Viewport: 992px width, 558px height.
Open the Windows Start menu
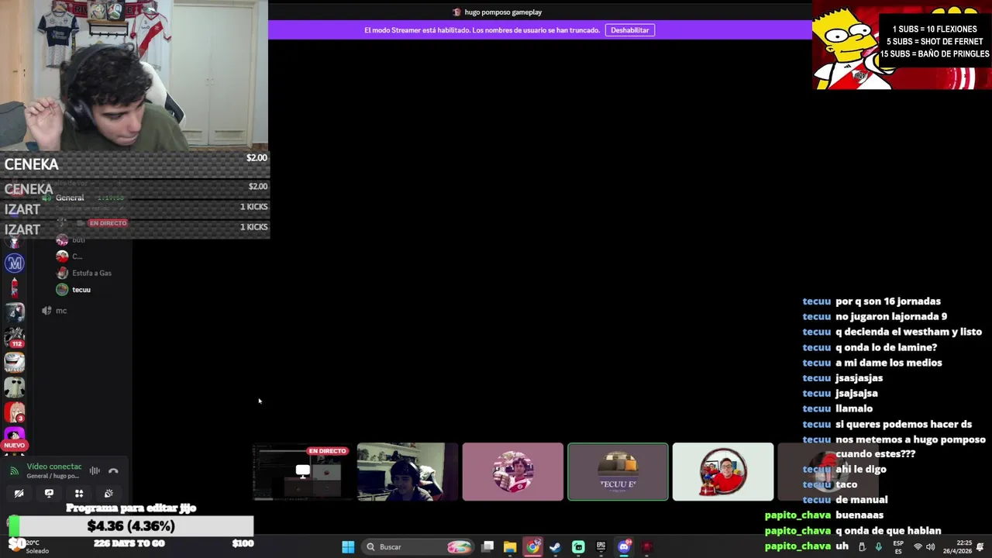click(348, 547)
